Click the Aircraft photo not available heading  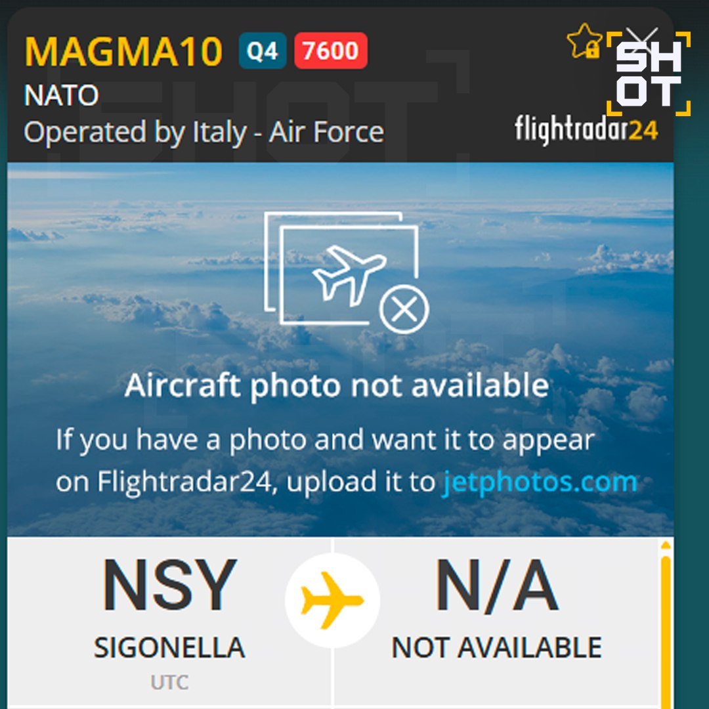pos(337,386)
